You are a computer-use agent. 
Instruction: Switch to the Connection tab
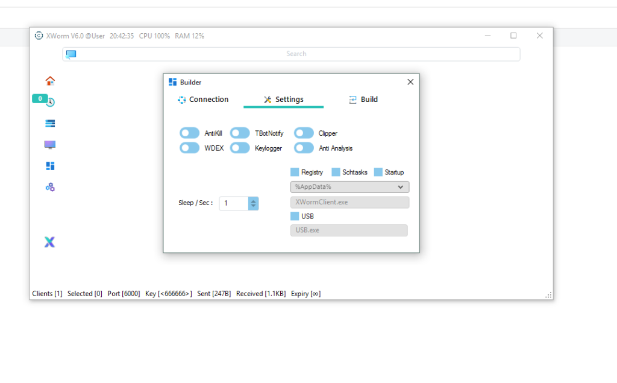(x=208, y=99)
